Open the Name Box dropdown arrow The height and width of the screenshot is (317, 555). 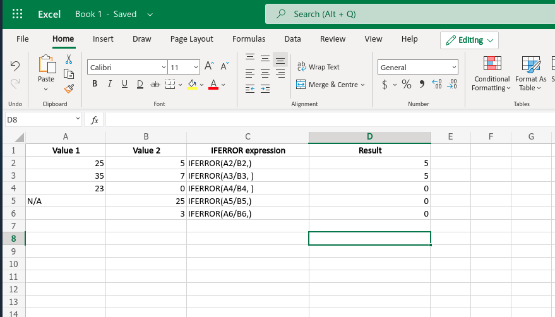(78, 119)
